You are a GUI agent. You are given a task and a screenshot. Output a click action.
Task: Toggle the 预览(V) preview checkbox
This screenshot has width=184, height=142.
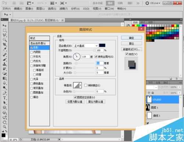coord(127,54)
